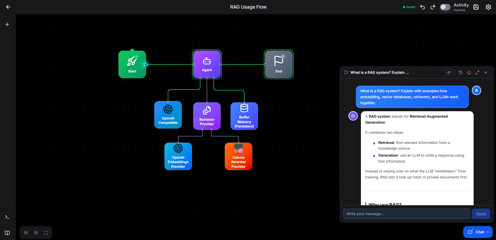This screenshot has width=496, height=240.
Task: Click the user avatar A in chat
Action: [x=477, y=90]
